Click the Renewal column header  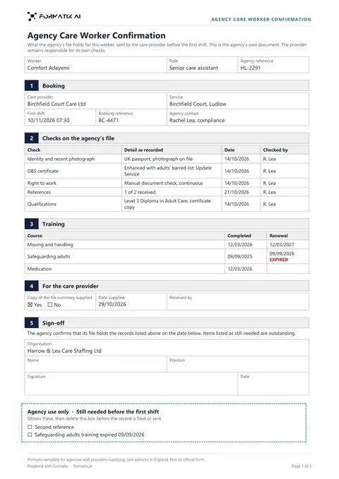tap(278, 236)
